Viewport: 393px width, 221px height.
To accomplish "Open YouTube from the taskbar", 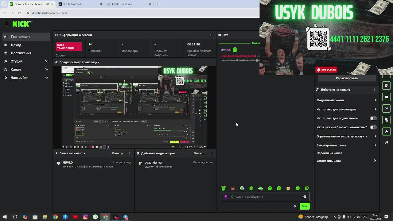I will coord(75,217).
